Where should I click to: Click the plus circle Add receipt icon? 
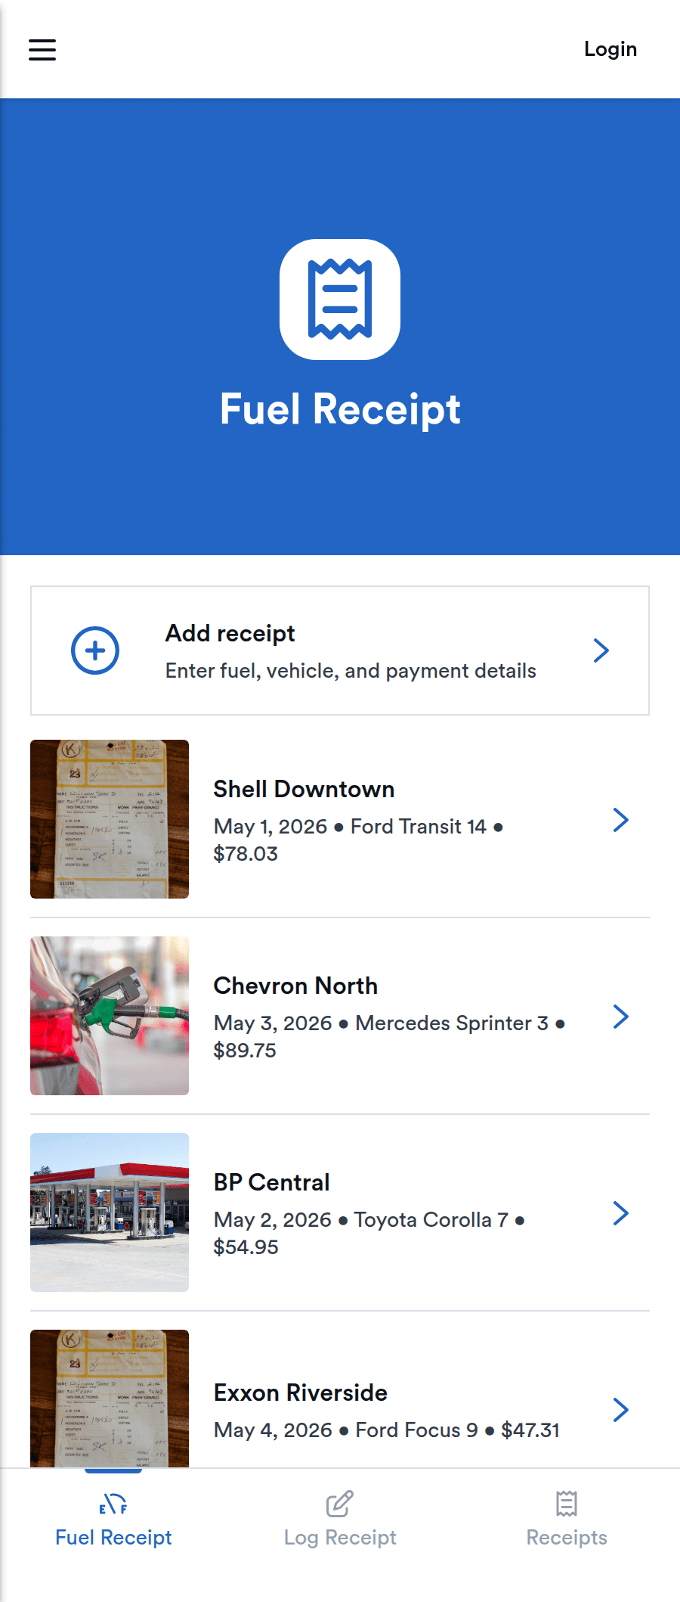coord(95,650)
